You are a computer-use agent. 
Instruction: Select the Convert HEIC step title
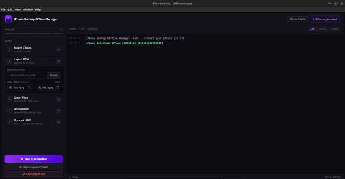click(22, 120)
